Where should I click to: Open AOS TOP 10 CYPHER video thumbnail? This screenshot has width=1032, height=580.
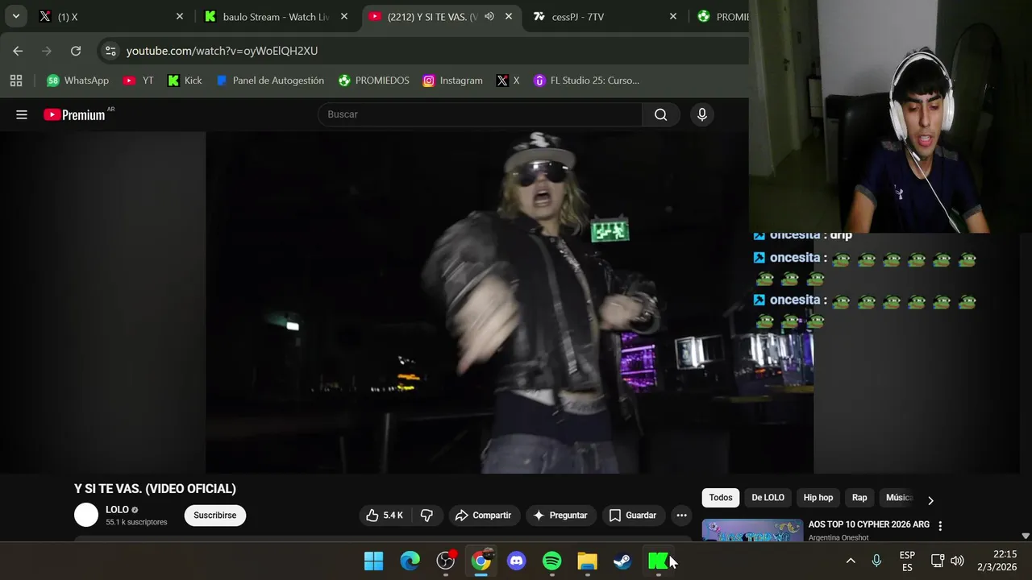coord(752,531)
